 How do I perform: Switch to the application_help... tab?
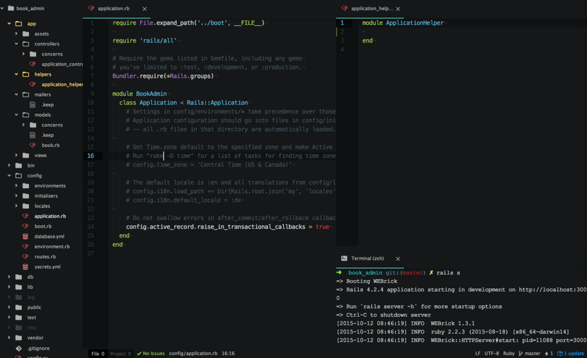(371, 9)
